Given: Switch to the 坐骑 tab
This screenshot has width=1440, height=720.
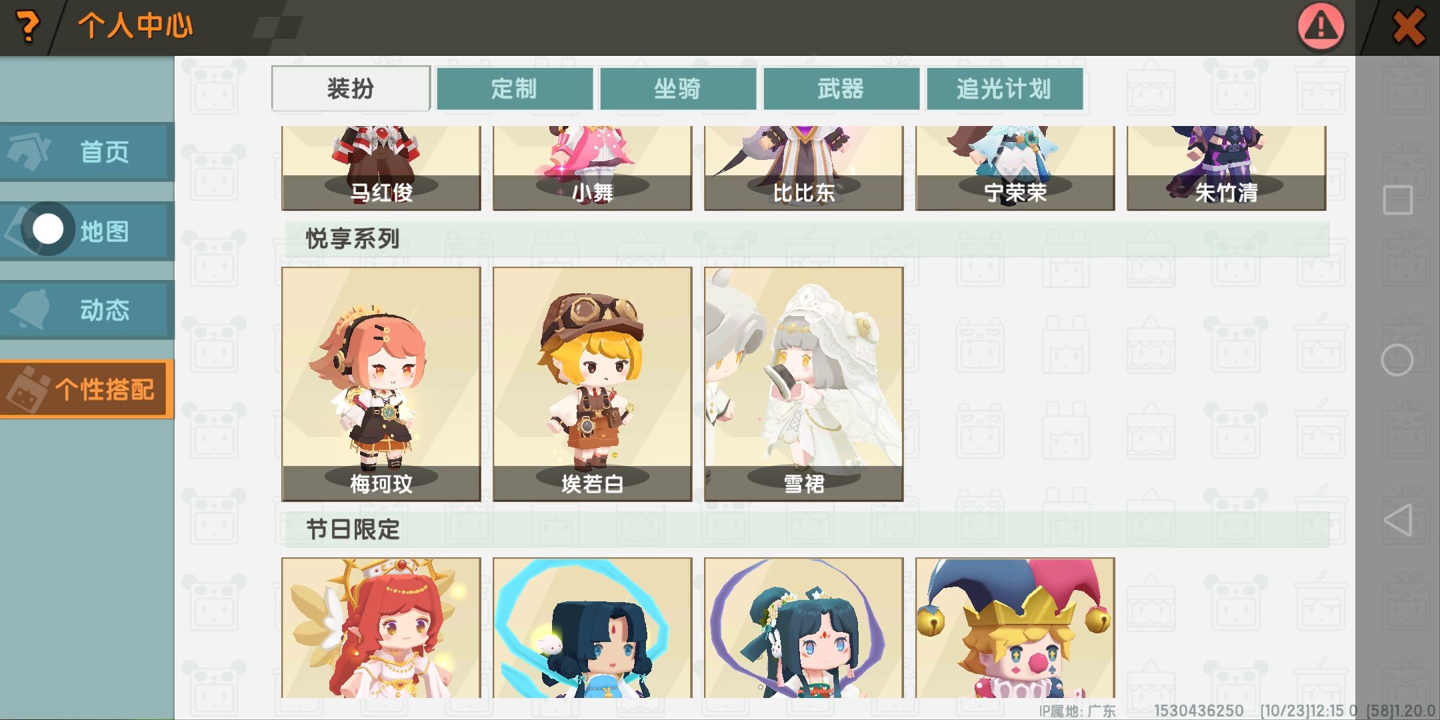Looking at the screenshot, I should 677,89.
